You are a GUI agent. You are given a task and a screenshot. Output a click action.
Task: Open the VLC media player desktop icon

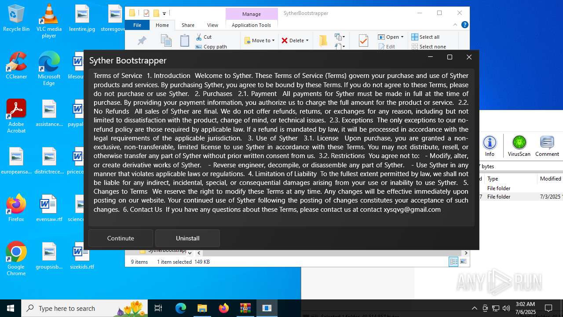(x=49, y=21)
